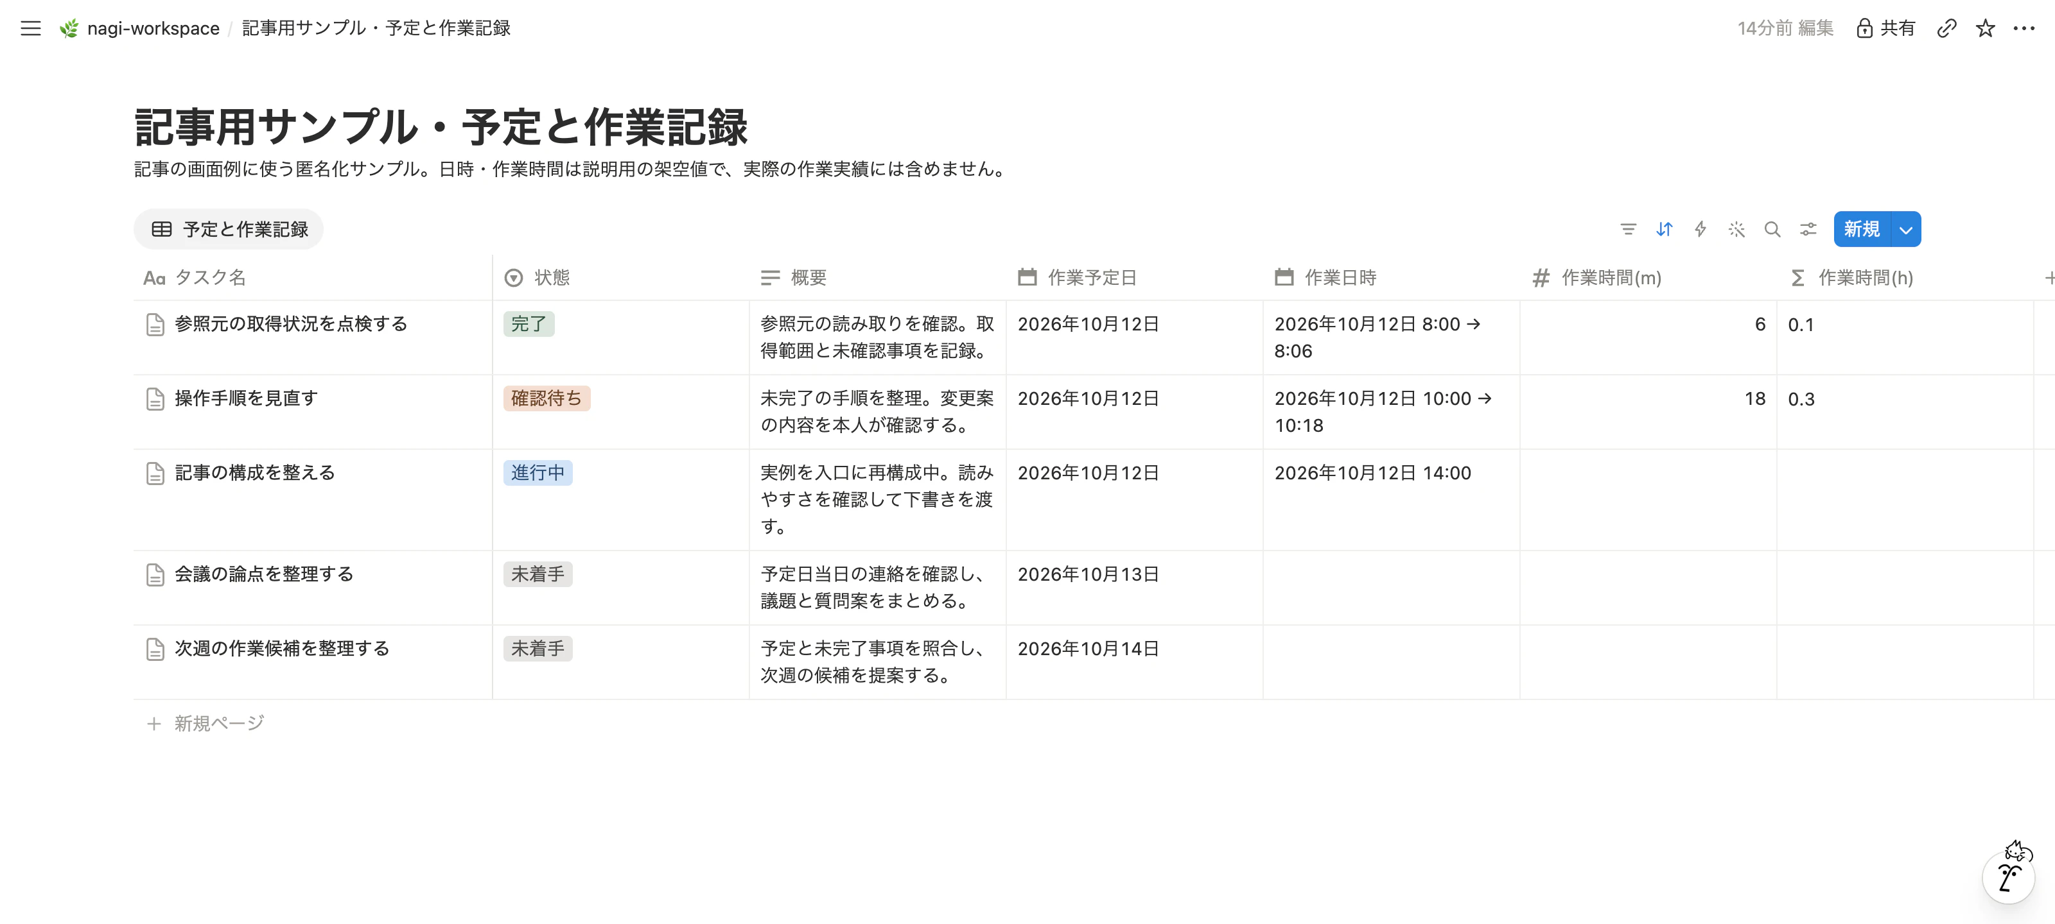Select the 予定と作業記録 table view tab
This screenshot has width=2055, height=924.
coord(229,230)
